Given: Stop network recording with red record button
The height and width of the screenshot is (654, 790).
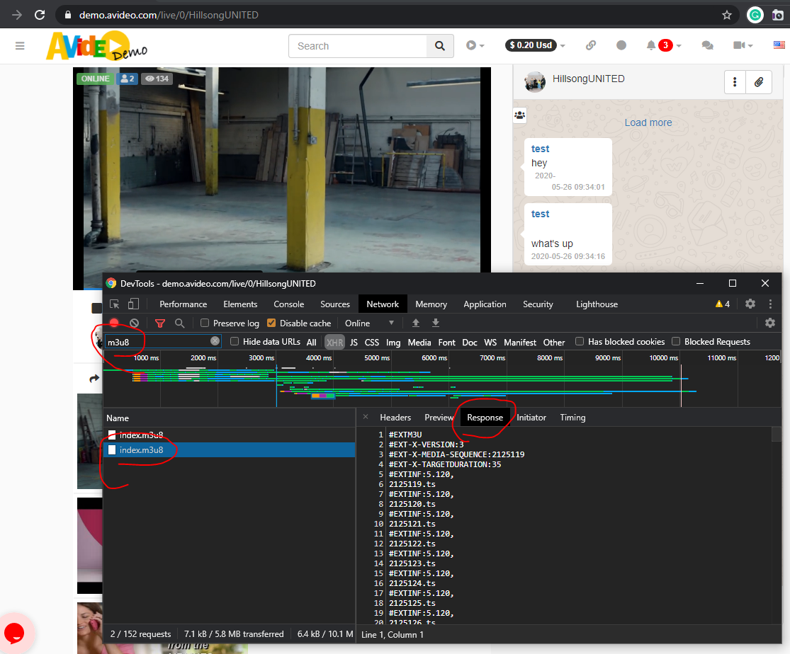Looking at the screenshot, I should coord(114,323).
